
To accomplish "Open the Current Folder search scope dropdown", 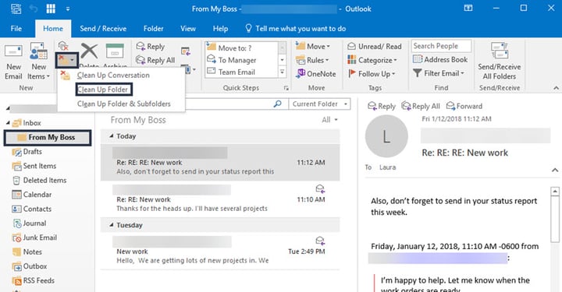I will tap(319, 104).
